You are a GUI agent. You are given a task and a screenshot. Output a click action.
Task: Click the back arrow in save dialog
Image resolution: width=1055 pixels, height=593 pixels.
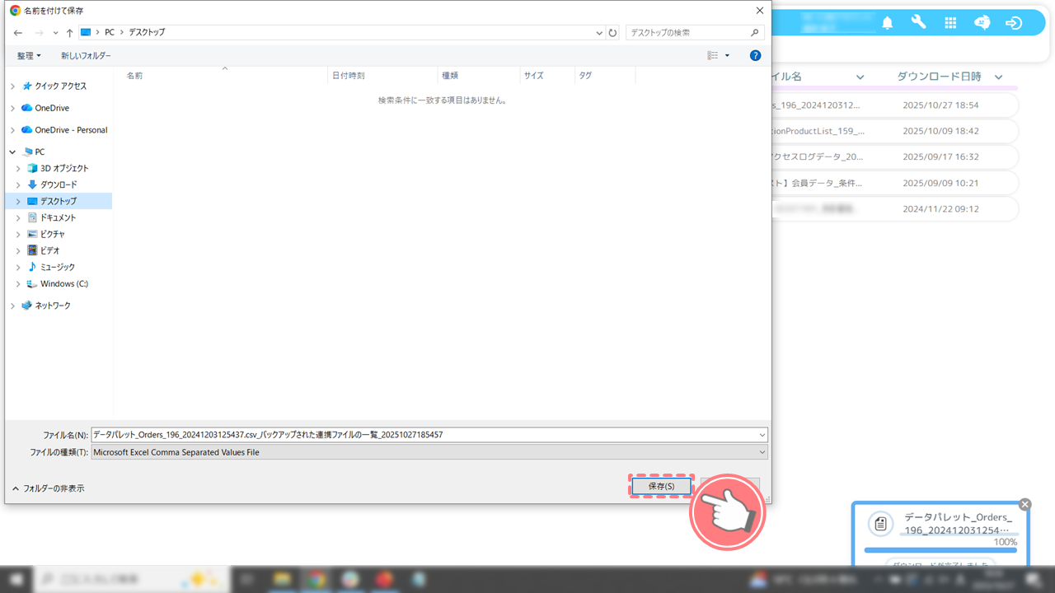point(18,32)
